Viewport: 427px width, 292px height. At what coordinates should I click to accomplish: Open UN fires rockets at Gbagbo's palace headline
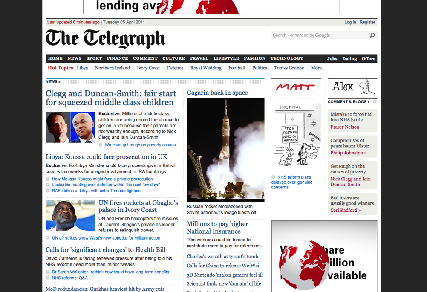pos(138,206)
